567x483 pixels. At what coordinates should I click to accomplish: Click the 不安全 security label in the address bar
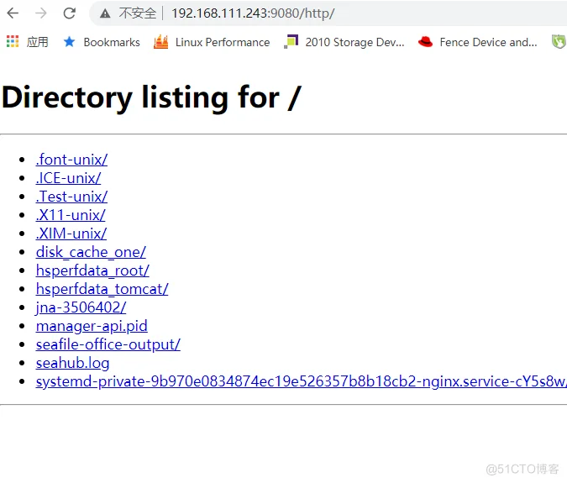[x=138, y=13]
